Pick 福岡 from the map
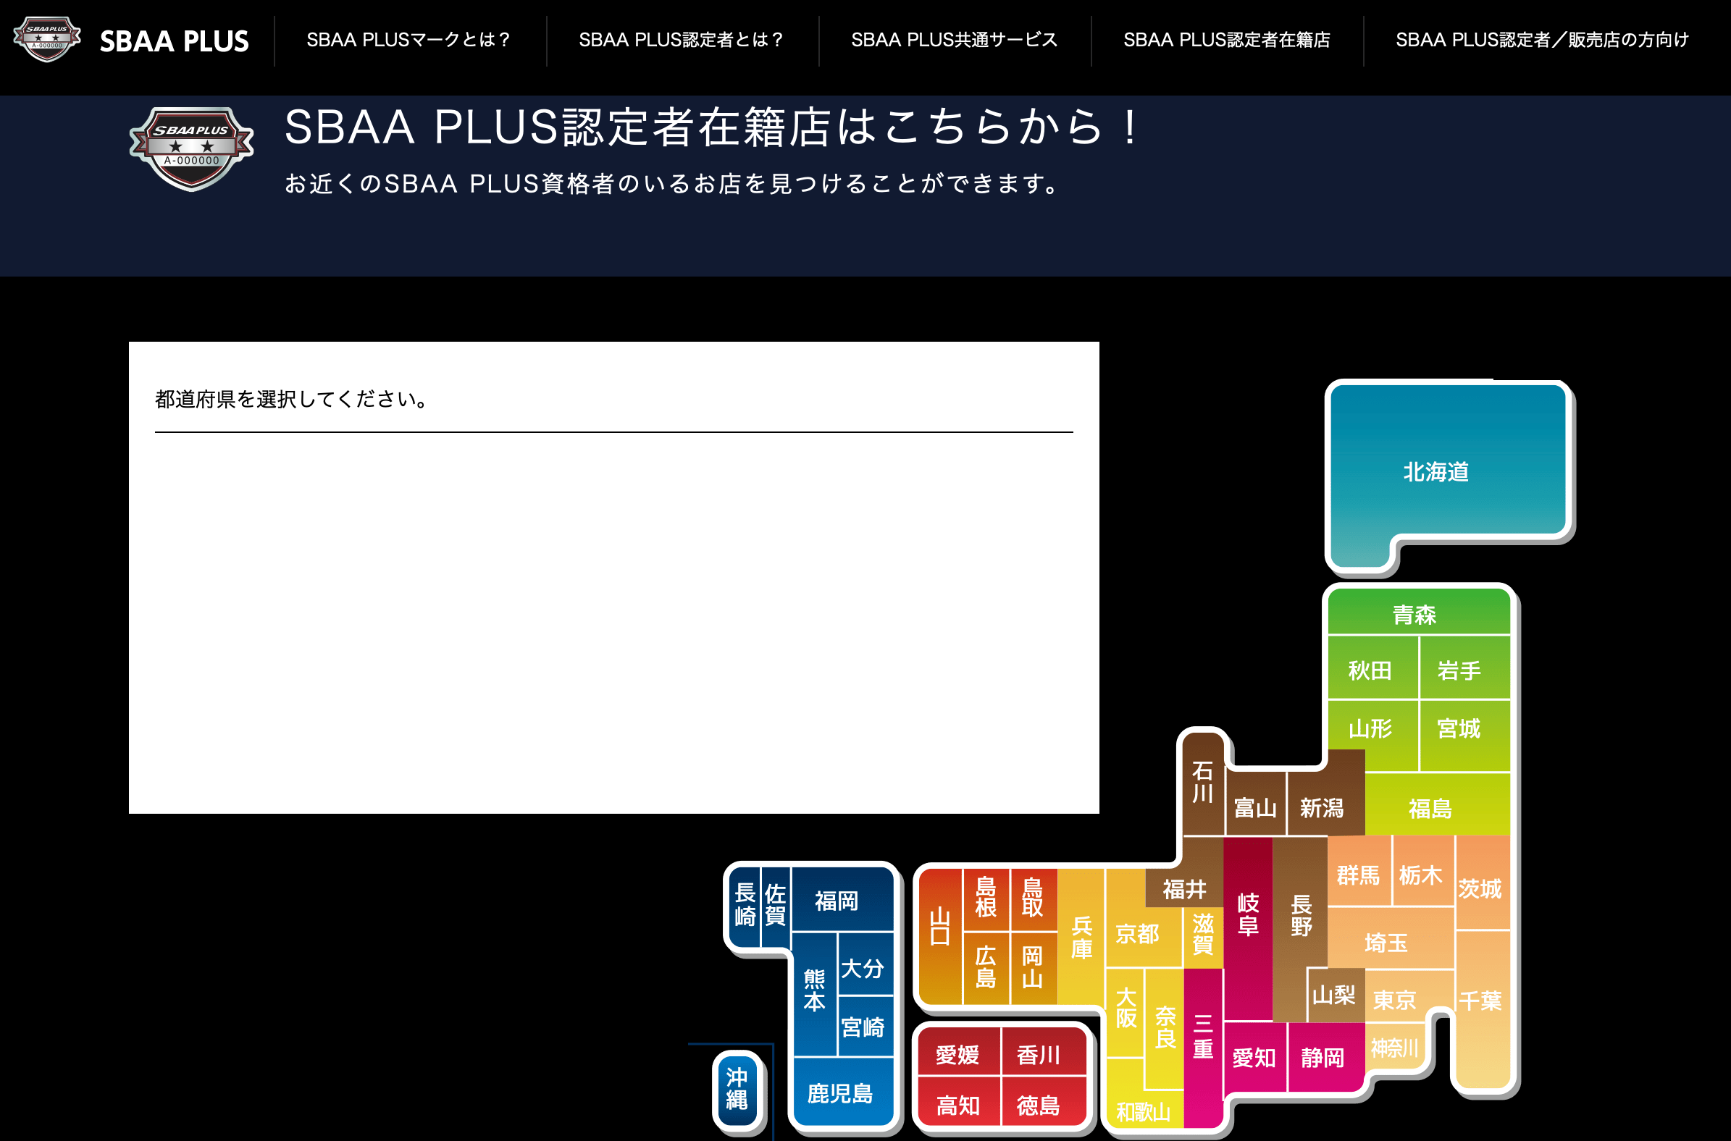The image size is (1731, 1141). pos(837,901)
